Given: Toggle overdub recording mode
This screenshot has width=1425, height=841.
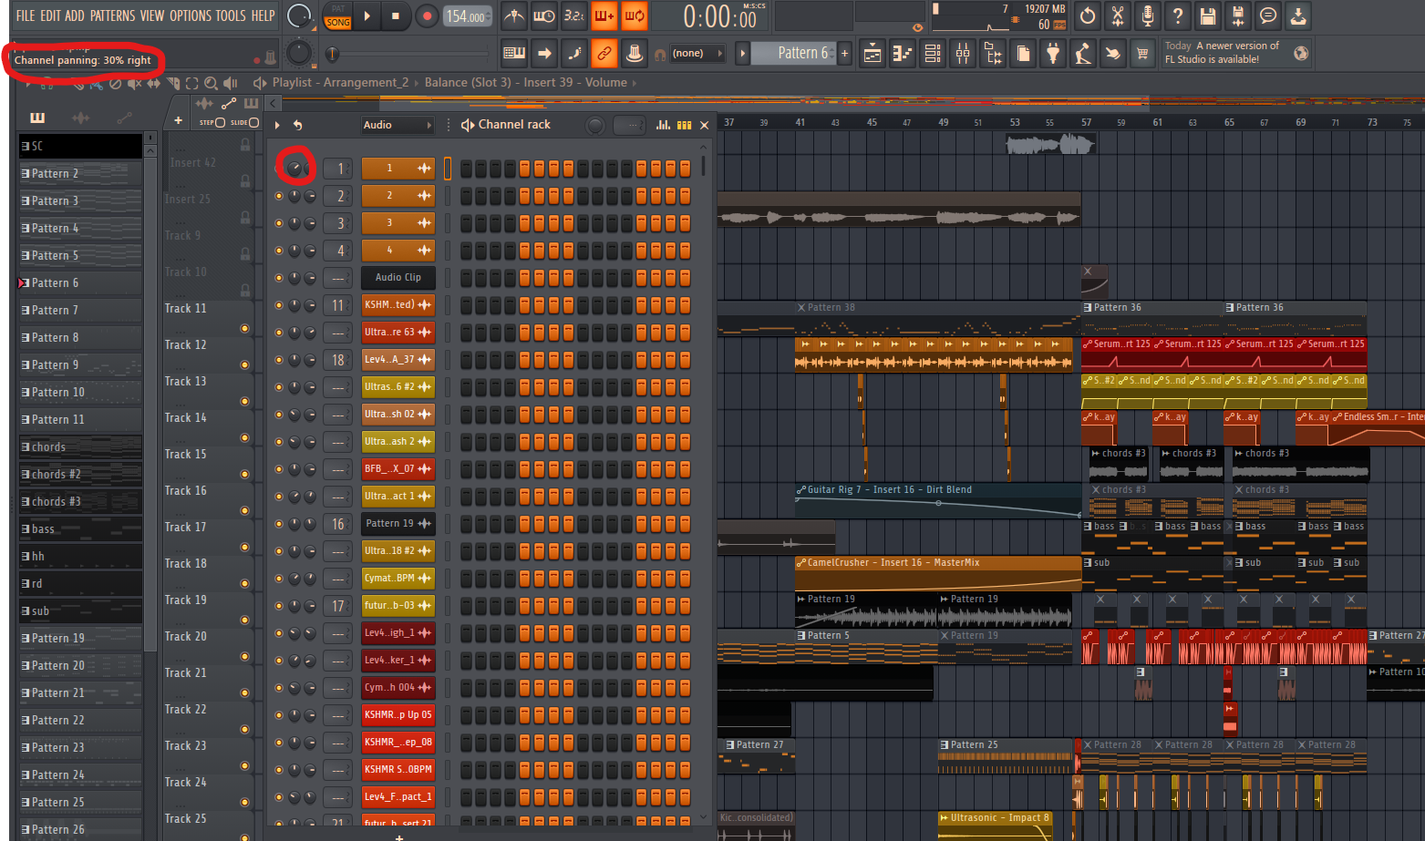Looking at the screenshot, I should click(604, 15).
